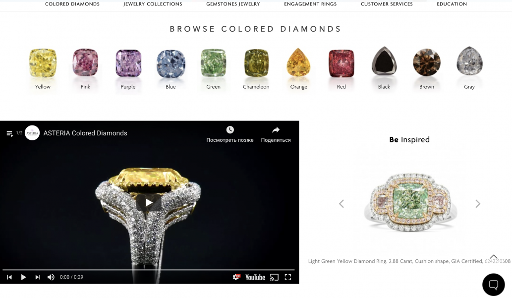Go to previous video in playlist
Screen dimensions: 512x298
[x=9, y=277]
